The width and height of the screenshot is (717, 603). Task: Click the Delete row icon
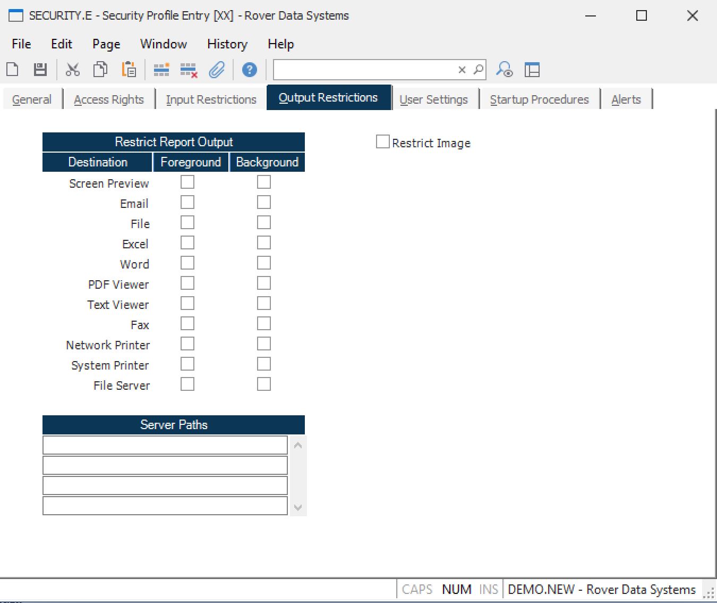tap(189, 70)
